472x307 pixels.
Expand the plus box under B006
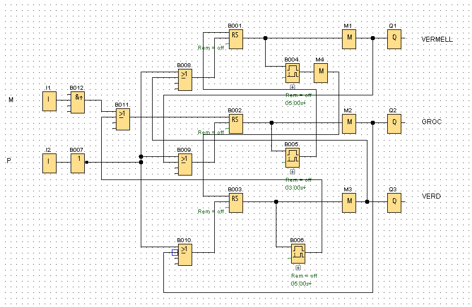point(298,267)
